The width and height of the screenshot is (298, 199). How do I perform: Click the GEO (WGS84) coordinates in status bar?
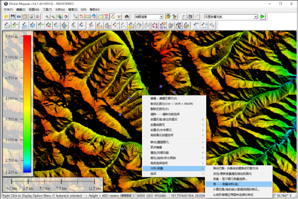click(x=176, y=195)
